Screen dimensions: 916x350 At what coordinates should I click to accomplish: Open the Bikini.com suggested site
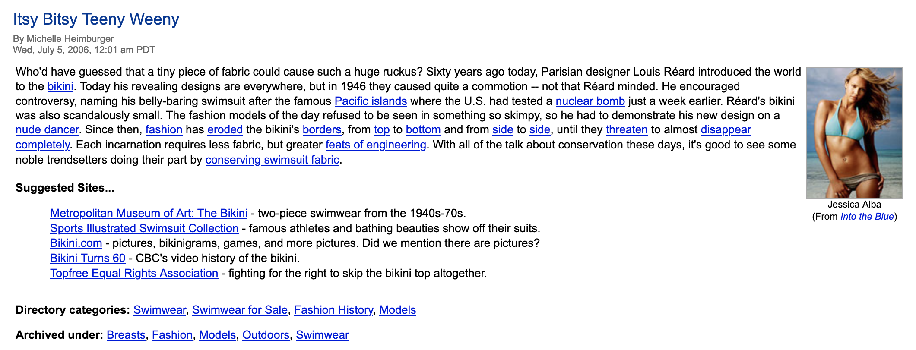76,243
